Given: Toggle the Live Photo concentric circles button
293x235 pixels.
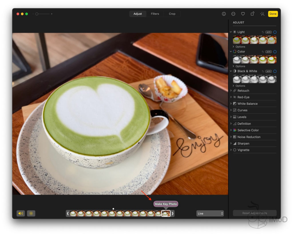Looking at the screenshot, I should [x=31, y=213].
